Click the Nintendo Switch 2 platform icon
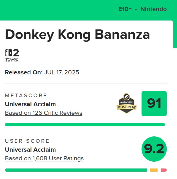This screenshot has width=177, height=179. pos(12,55)
